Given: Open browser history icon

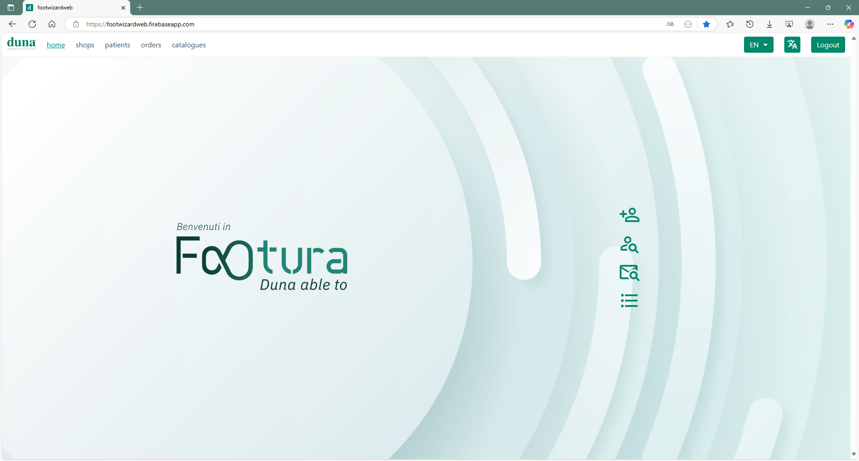Looking at the screenshot, I should (x=750, y=24).
